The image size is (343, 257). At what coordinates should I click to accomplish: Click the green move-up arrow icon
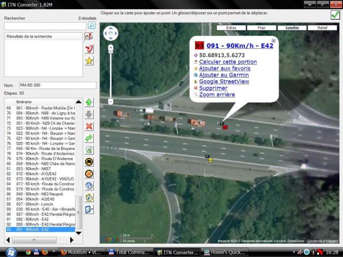click(x=90, y=102)
